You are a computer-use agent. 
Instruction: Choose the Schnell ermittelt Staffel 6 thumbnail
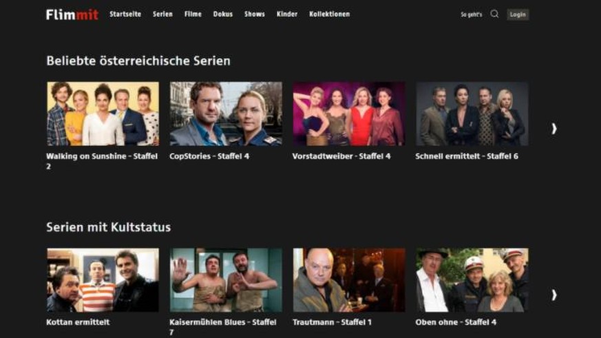(x=472, y=114)
